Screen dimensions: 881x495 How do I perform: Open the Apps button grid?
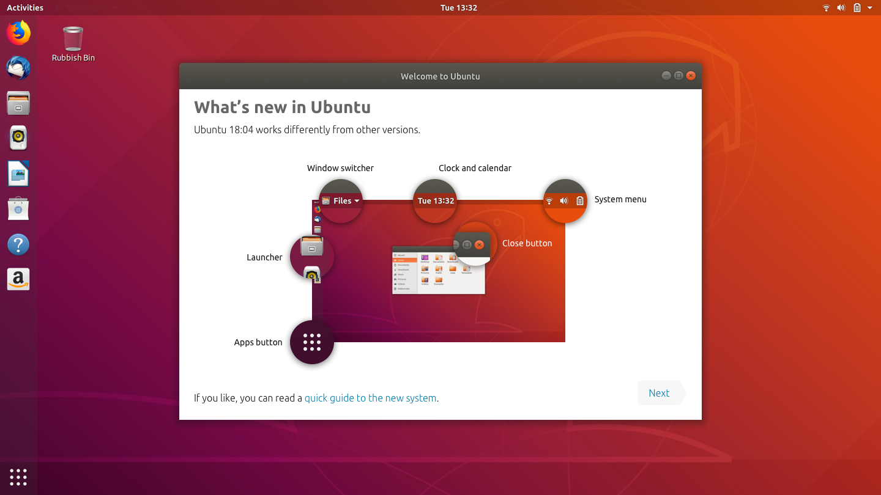coord(18,477)
